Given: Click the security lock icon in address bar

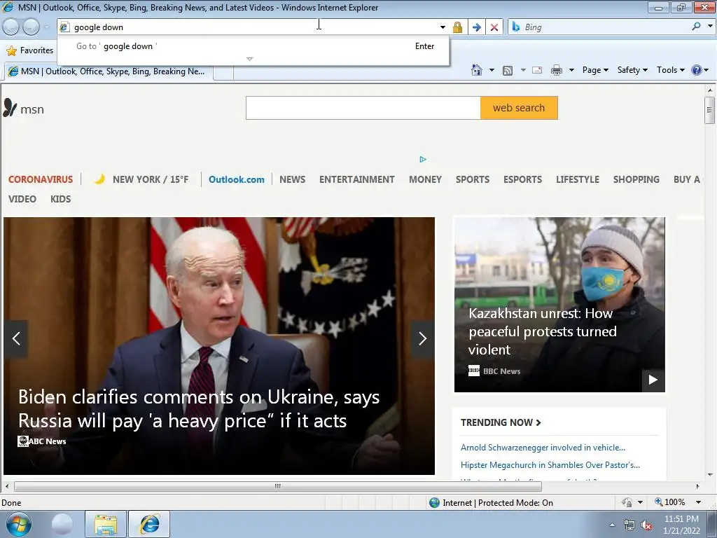Looking at the screenshot, I should tap(457, 27).
